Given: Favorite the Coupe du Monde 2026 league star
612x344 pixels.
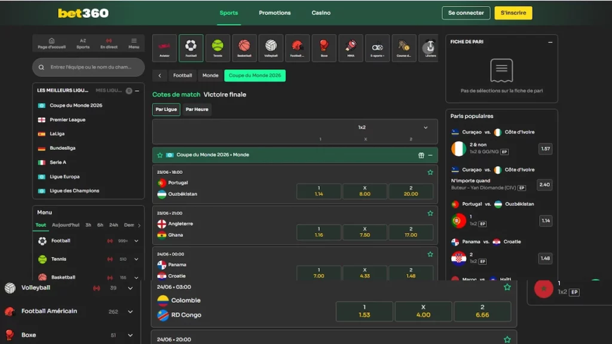Looking at the screenshot, I should [160, 155].
